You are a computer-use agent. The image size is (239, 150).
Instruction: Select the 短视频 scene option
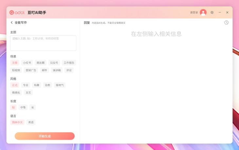[x=16, y=70]
